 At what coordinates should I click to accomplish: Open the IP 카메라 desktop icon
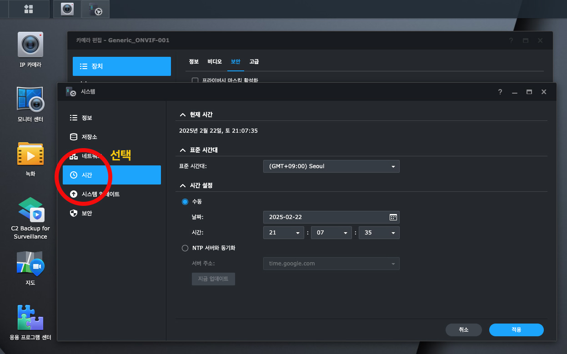pos(30,45)
